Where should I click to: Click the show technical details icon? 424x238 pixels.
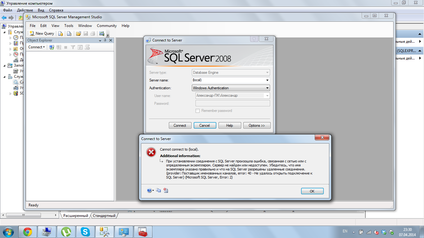[166, 190]
